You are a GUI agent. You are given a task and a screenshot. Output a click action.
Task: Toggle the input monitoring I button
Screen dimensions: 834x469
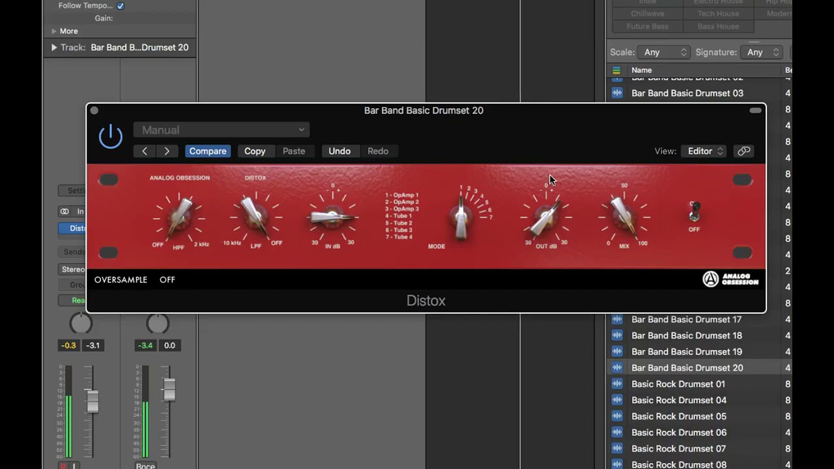(74, 466)
